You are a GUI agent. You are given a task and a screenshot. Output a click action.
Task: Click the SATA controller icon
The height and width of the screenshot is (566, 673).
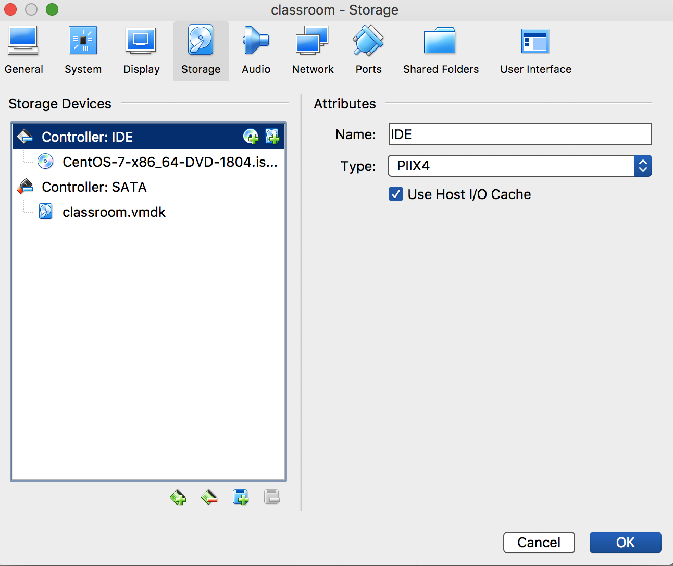tap(25, 186)
